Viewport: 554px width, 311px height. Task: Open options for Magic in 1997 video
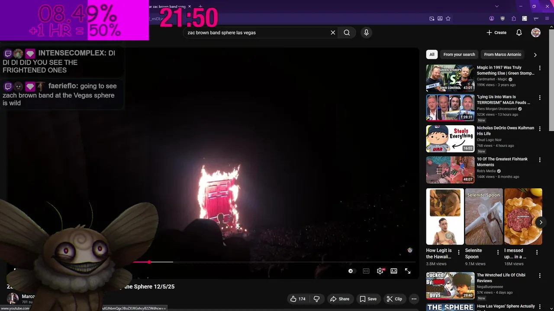[540, 68]
